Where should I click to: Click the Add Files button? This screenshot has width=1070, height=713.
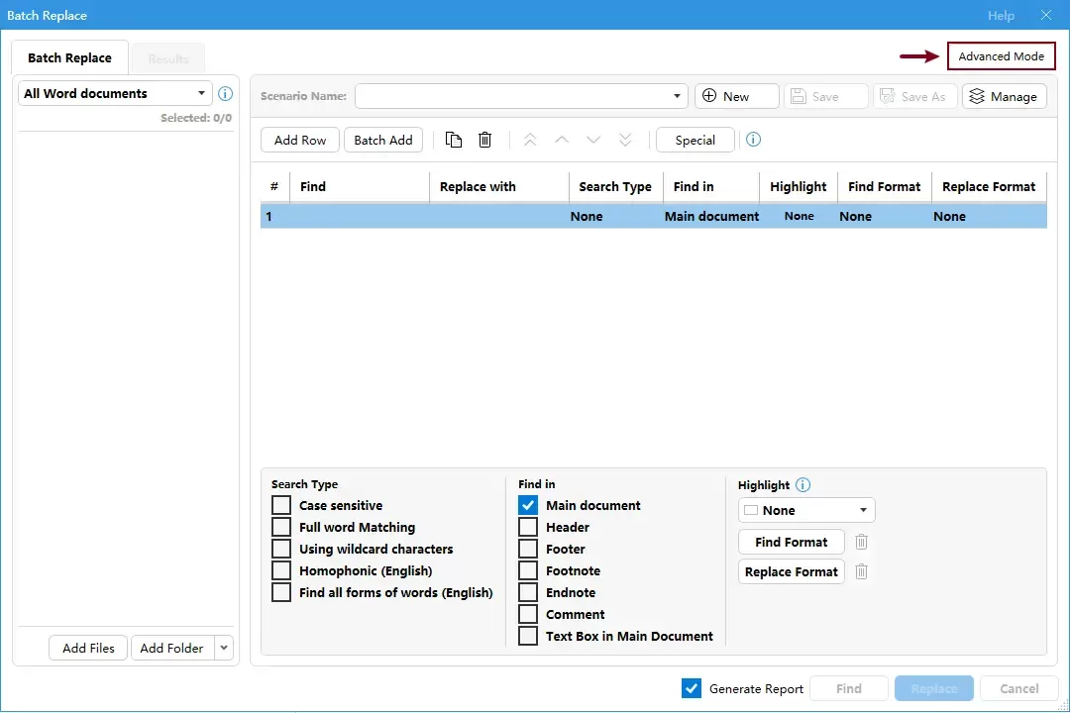click(89, 649)
